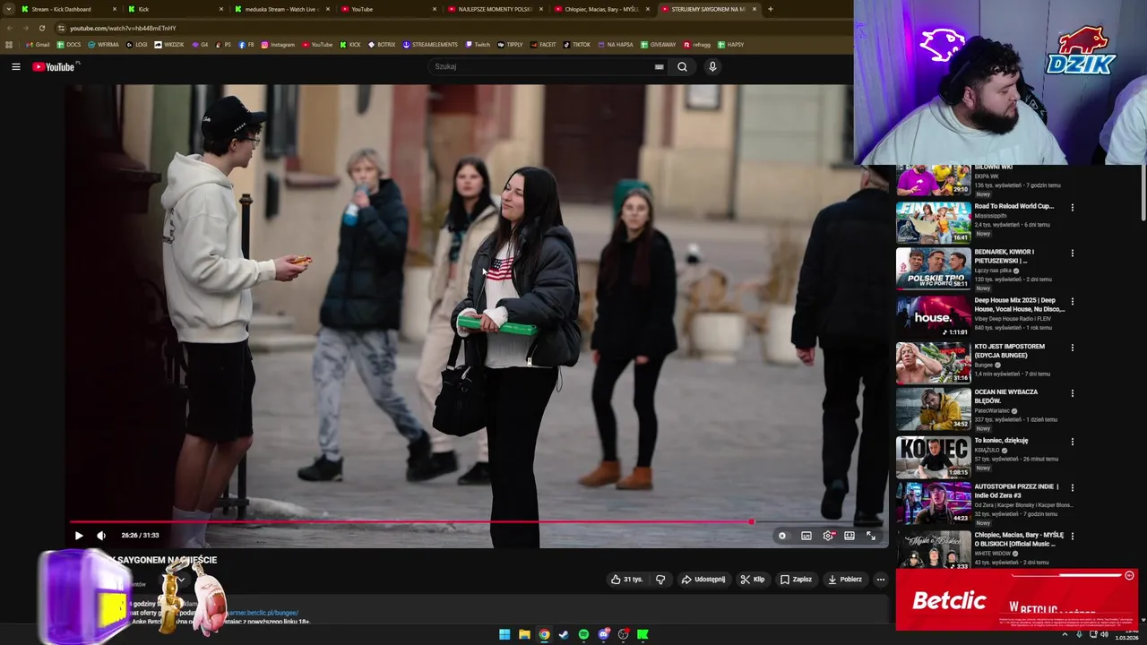Switch to the Kick browser tab
Screen dimensions: 1147x645
(x=175, y=9)
